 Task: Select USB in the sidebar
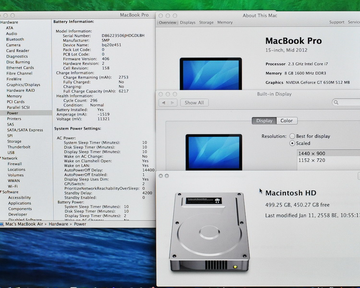point(11,153)
